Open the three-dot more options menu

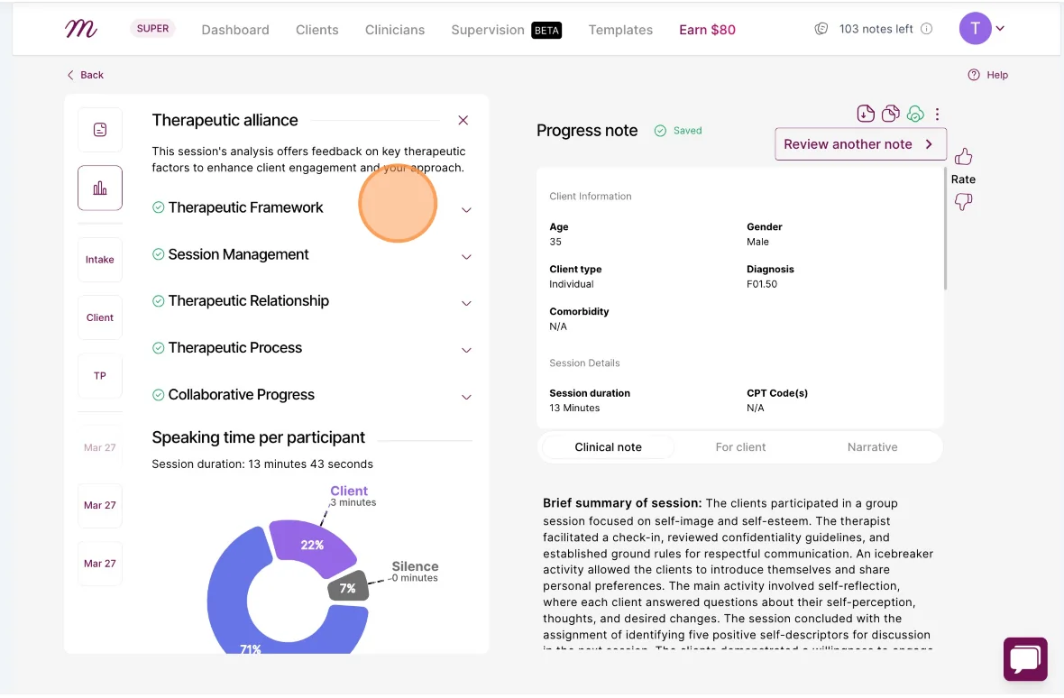click(937, 114)
